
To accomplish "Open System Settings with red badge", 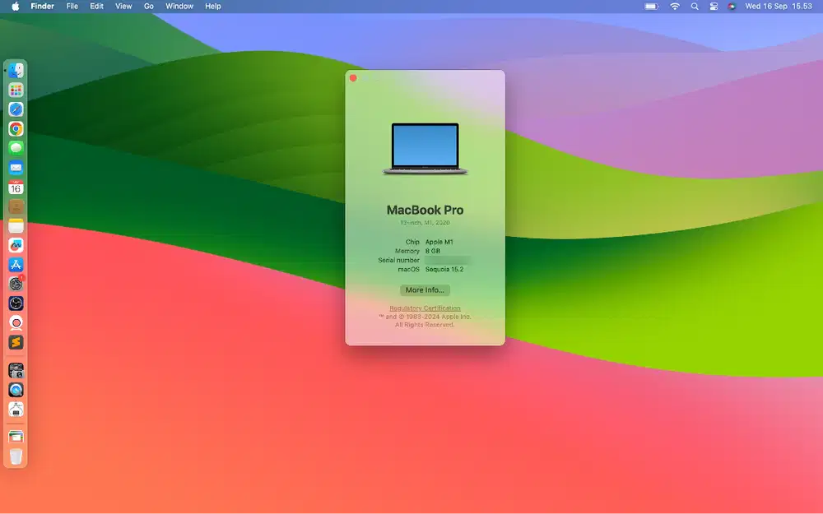I will 16,284.
